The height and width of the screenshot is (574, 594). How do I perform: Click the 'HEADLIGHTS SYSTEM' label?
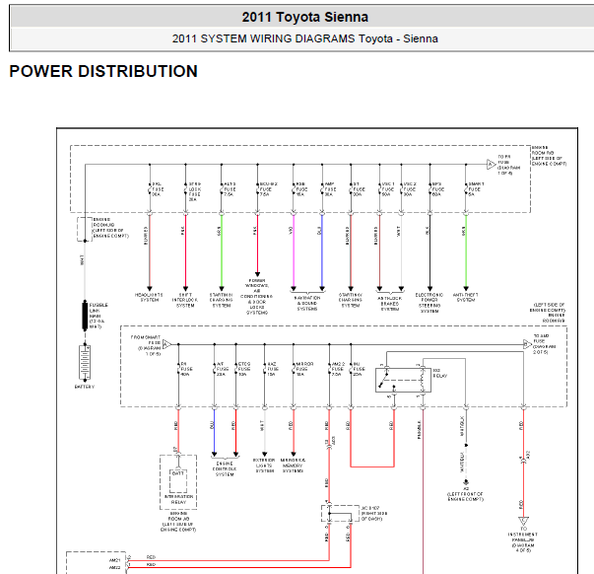pyautogui.click(x=150, y=298)
